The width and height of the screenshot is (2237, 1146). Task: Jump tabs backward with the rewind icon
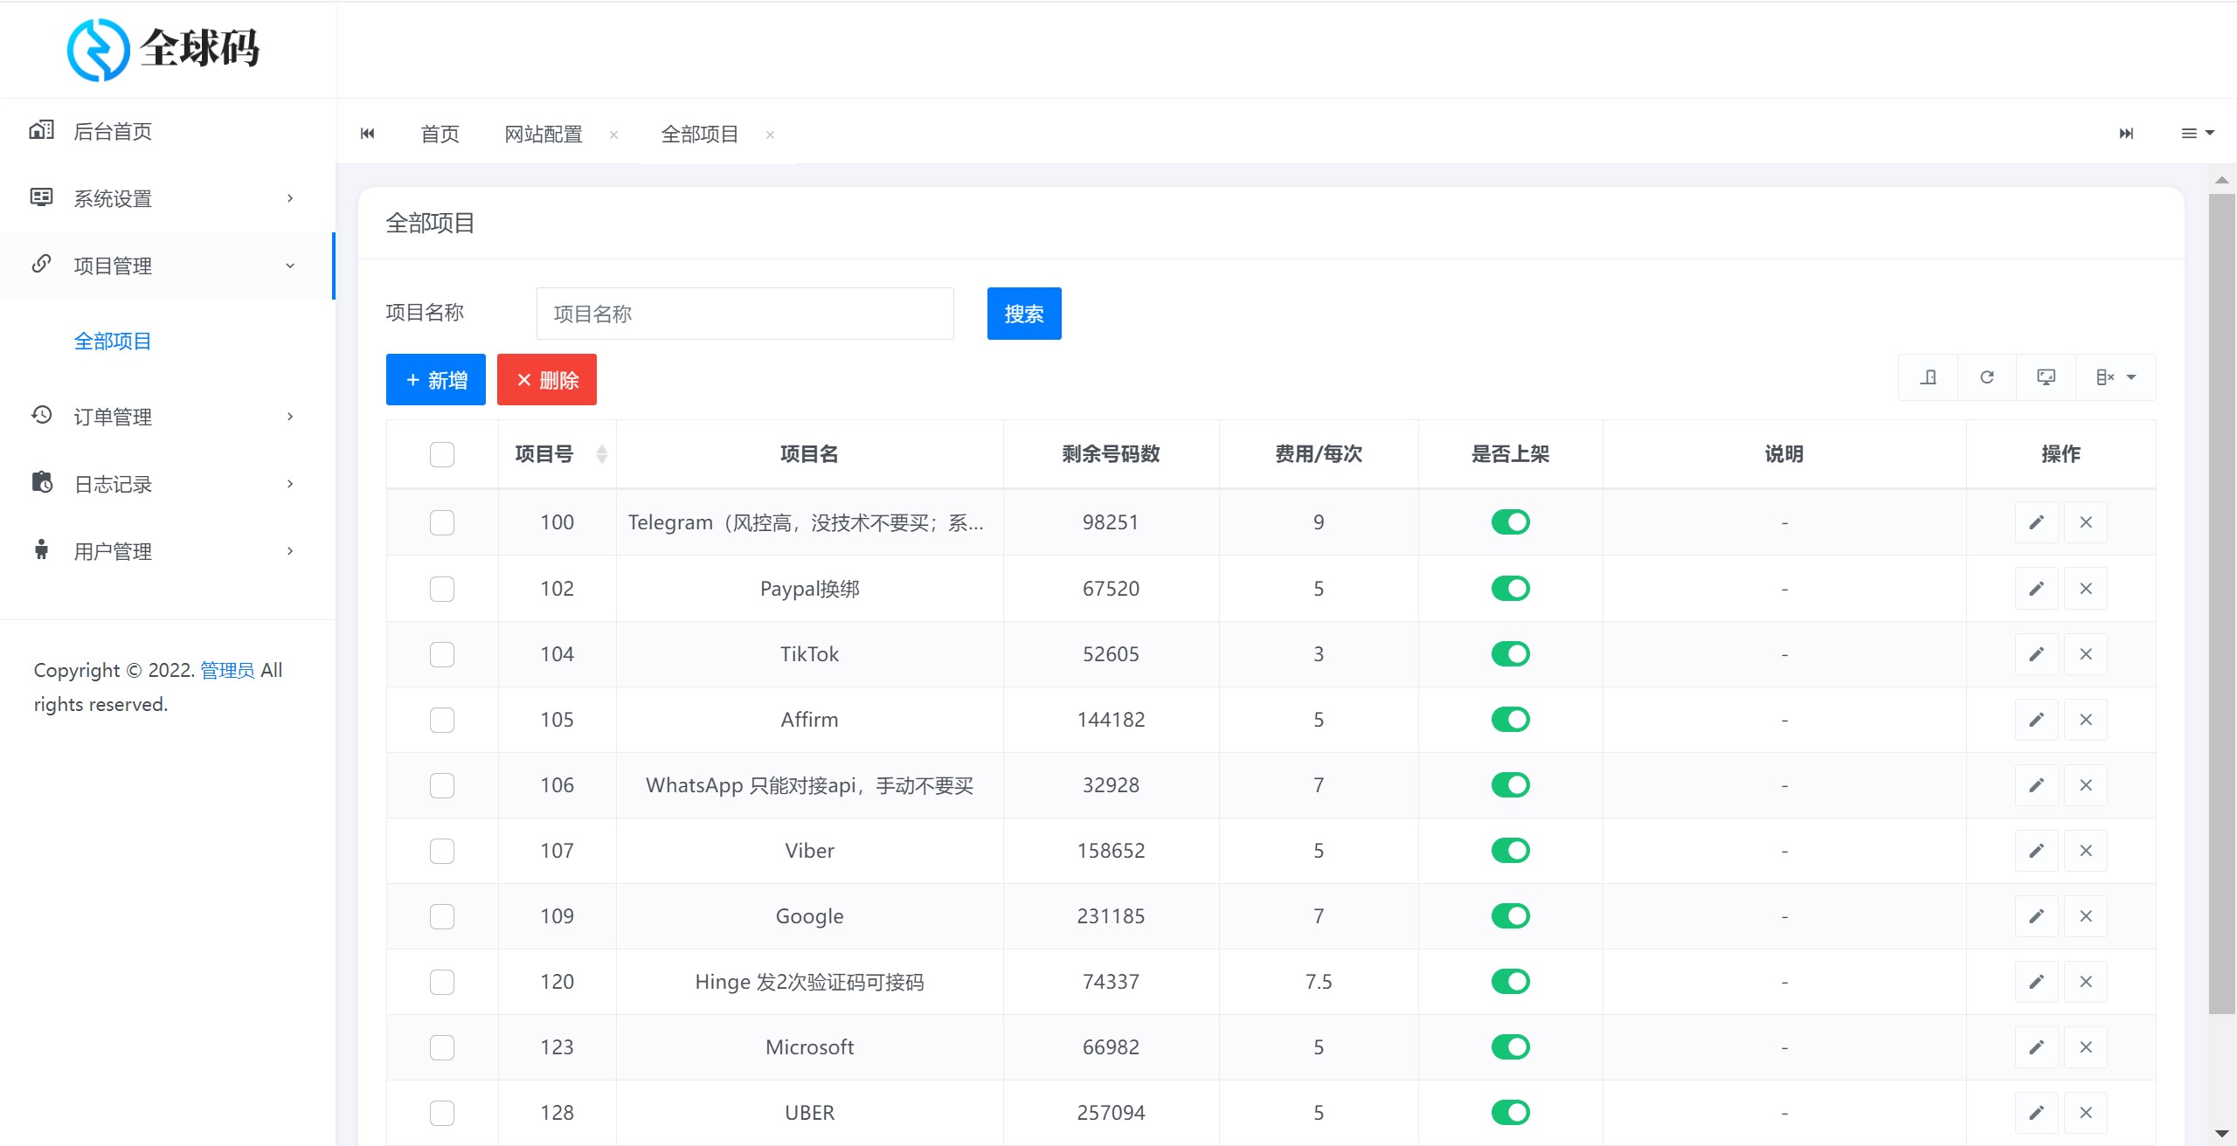(x=368, y=134)
